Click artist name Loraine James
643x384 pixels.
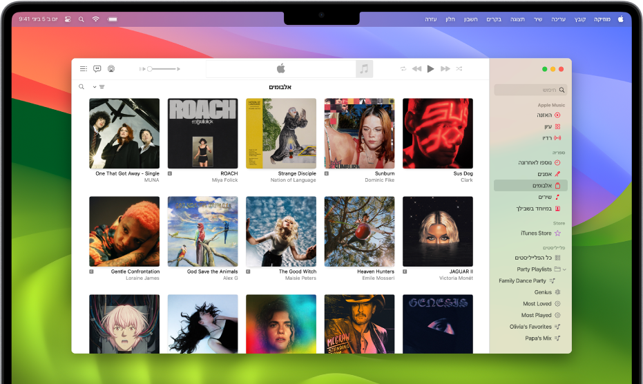coord(142,278)
